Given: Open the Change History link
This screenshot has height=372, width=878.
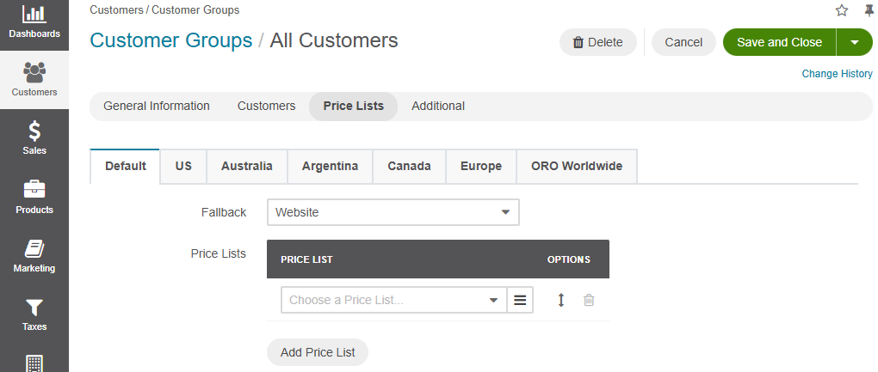Looking at the screenshot, I should click(837, 74).
